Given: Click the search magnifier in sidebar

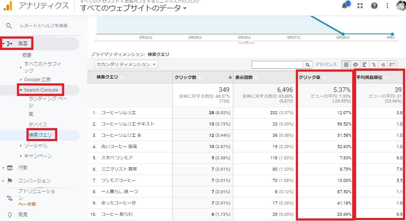Looking at the screenshot, I should point(9,26).
